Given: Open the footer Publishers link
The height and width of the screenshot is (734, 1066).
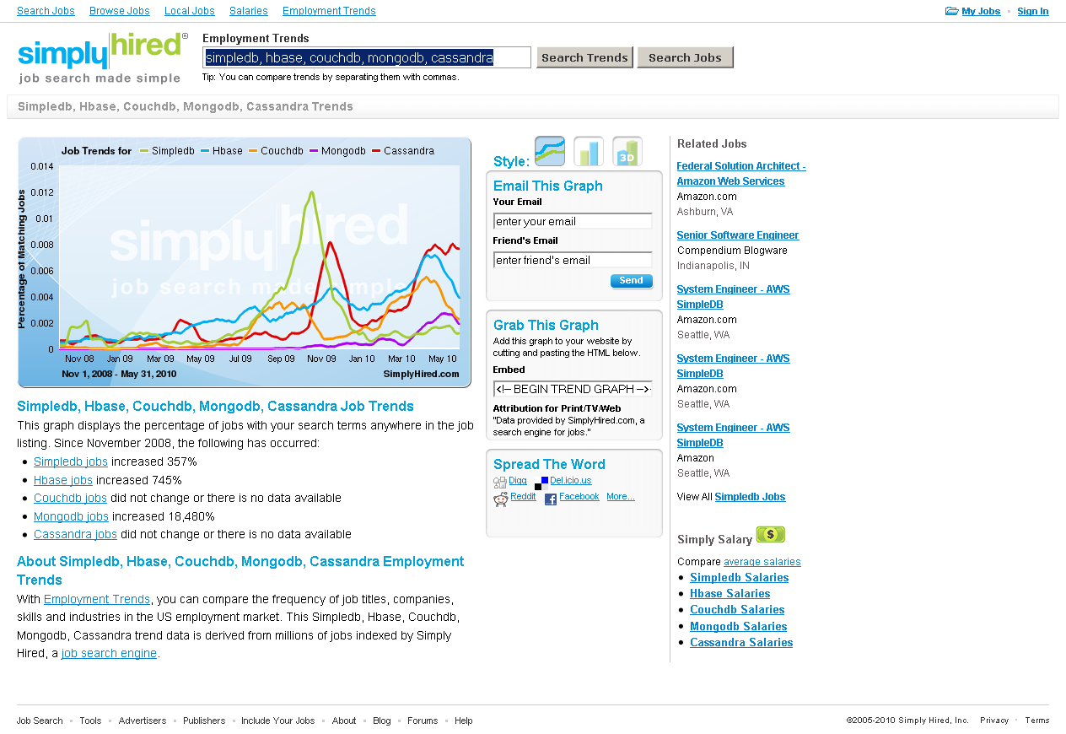Looking at the screenshot, I should pyautogui.click(x=204, y=721).
